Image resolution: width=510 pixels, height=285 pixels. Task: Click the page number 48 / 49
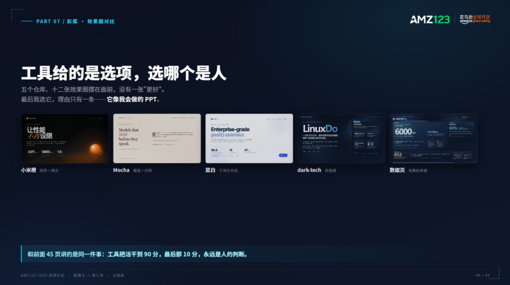click(483, 275)
